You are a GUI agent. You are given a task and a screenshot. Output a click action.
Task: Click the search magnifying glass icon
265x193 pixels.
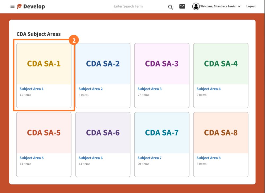pos(170,7)
